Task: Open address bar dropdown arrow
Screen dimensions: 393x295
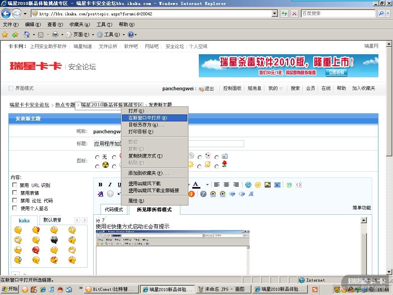Action: [x=275, y=13]
